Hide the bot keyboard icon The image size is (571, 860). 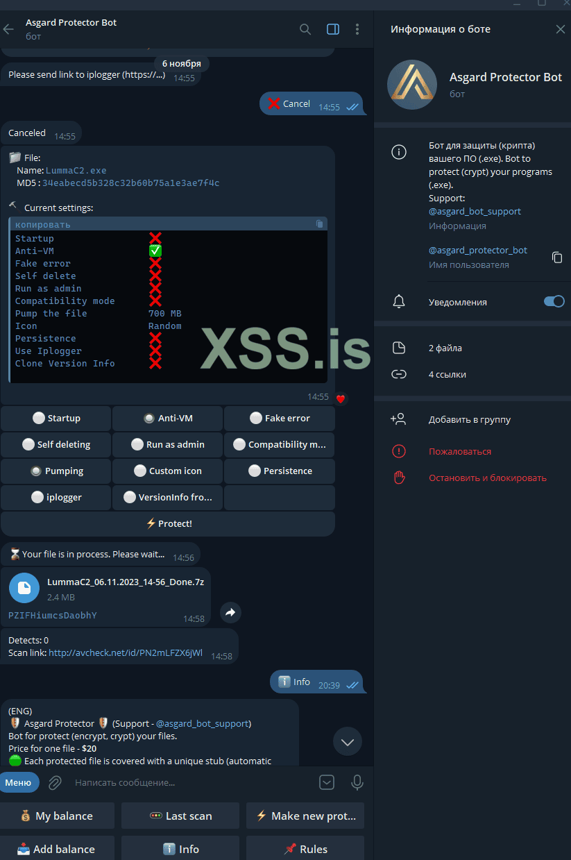(327, 782)
